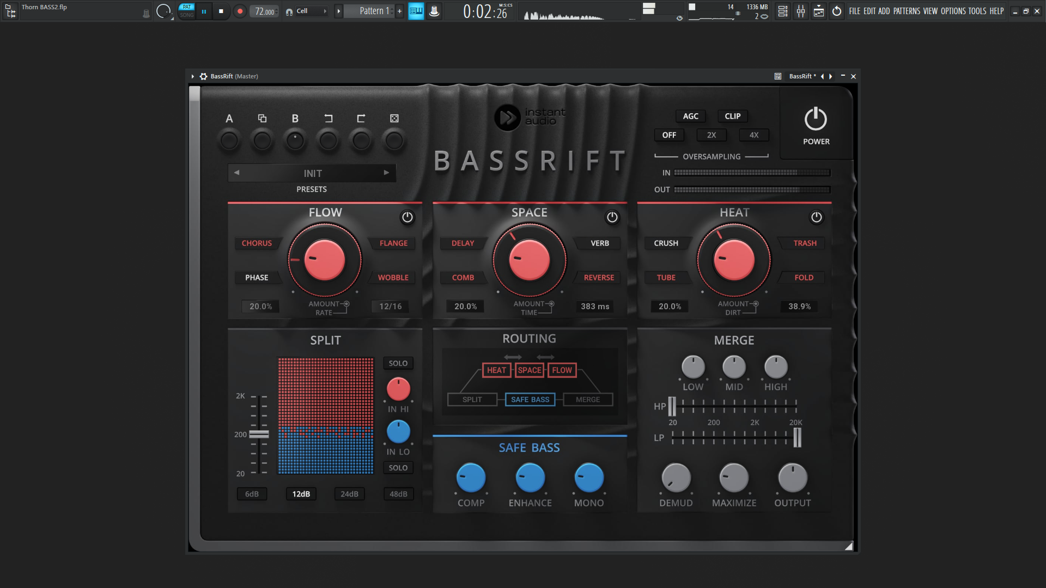The image size is (1046, 588).
Task: Toggle the HEAT section power button
Action: click(x=816, y=217)
